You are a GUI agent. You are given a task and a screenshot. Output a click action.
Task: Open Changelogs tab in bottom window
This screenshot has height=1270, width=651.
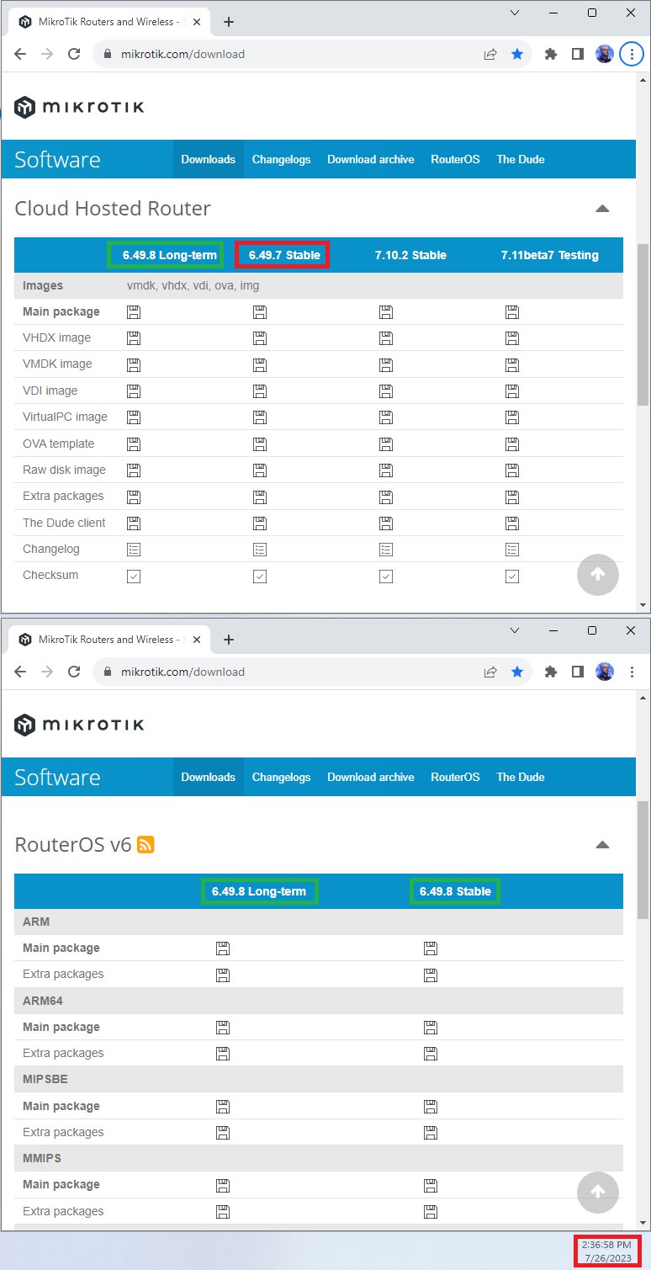(281, 777)
